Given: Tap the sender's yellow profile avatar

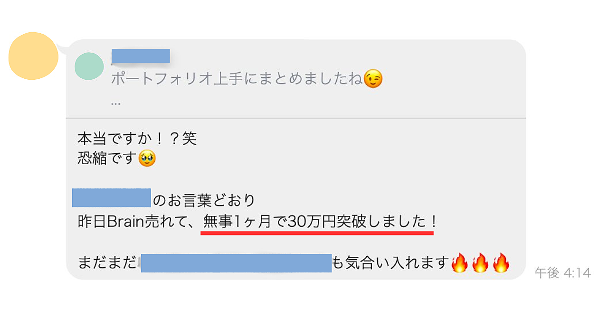Looking at the screenshot, I should point(33,56).
